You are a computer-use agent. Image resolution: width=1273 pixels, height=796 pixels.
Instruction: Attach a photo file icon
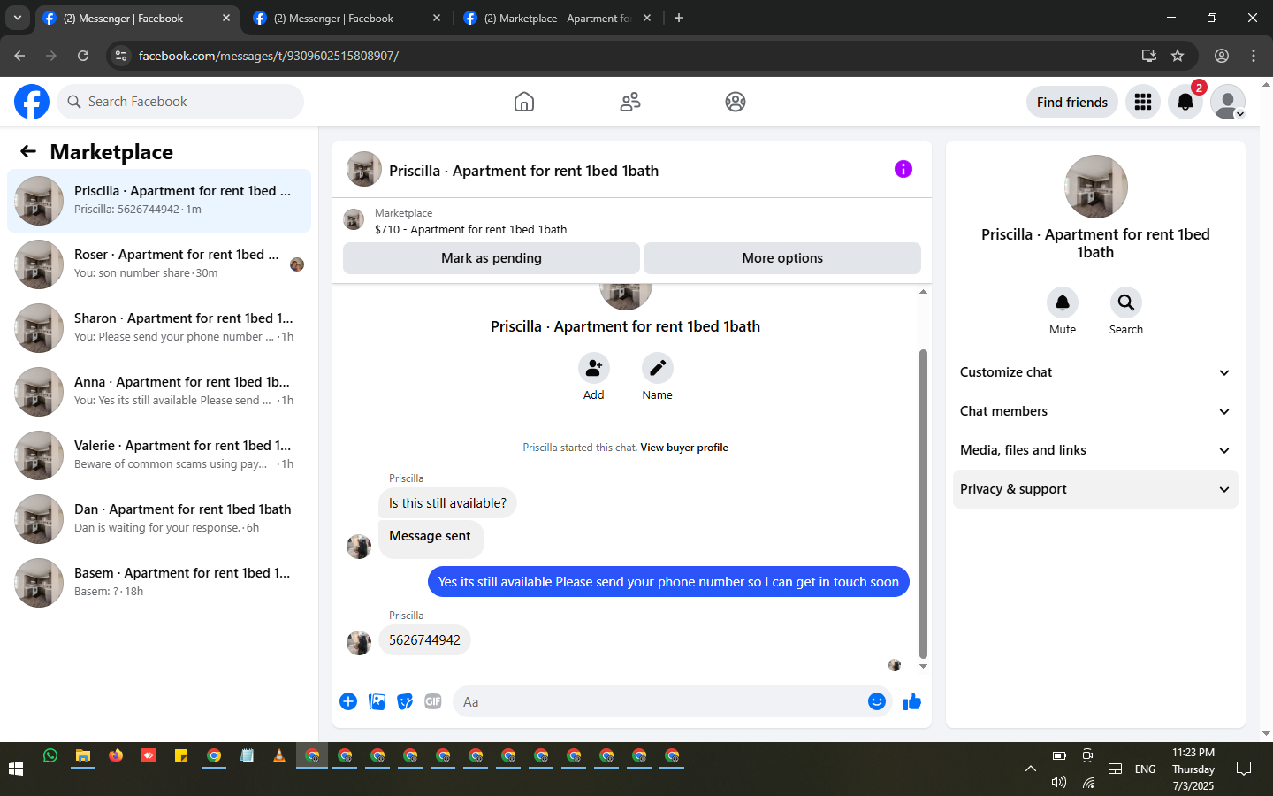click(x=377, y=701)
